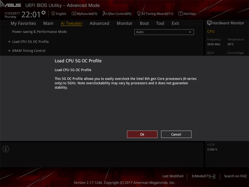
Task: Open the Power-saving & Performance Mode dropdown
Action: coord(164,32)
